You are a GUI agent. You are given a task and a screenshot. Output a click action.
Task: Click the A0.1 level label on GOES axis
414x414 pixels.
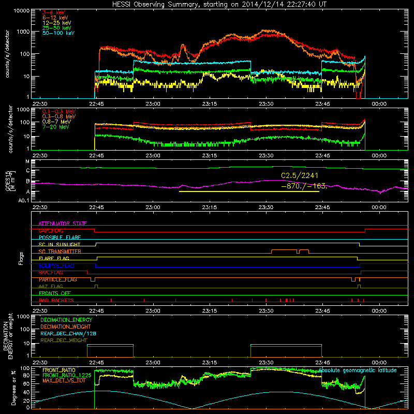24,201
